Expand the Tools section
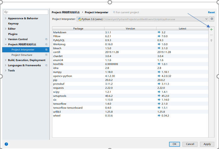Screen dimensions: 219x149 point(6,70)
